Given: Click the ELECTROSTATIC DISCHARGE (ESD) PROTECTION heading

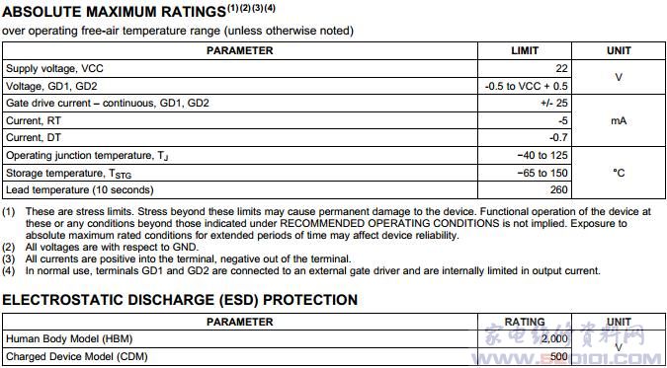Looking at the screenshot, I should coord(180,300).
